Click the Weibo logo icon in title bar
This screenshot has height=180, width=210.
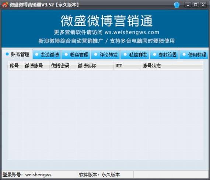tap(5, 5)
